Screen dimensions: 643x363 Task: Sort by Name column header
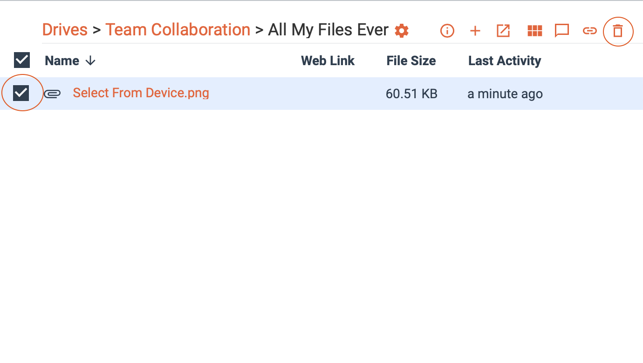point(62,61)
